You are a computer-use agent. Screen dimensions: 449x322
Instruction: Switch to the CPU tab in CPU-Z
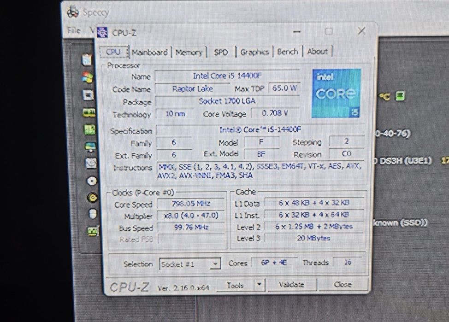pyautogui.click(x=114, y=52)
